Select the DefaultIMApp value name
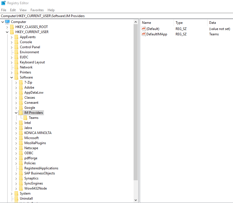 point(157,34)
